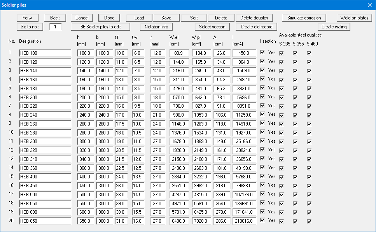The image size is (376, 232).
Task: Click Delete doubles button
Action: (254, 17)
